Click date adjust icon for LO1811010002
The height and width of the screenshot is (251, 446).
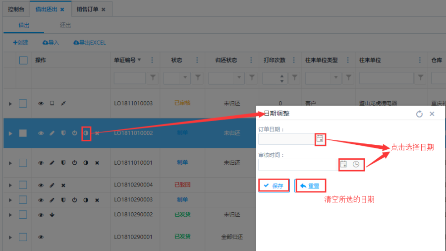pos(86,133)
